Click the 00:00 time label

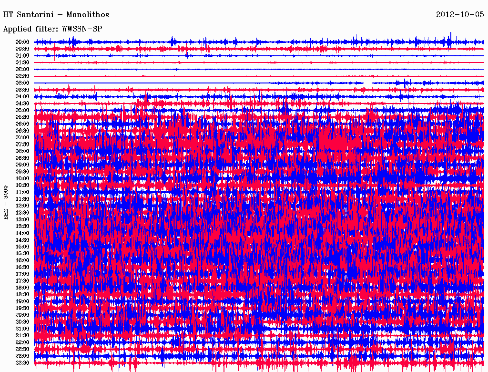point(22,42)
